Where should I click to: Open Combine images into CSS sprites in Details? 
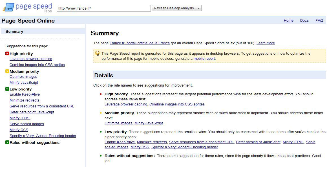coord(177,104)
